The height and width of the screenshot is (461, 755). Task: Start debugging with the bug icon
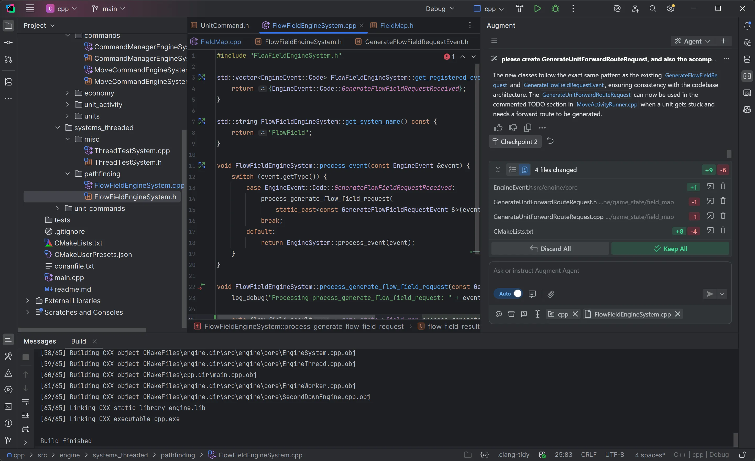(555, 9)
